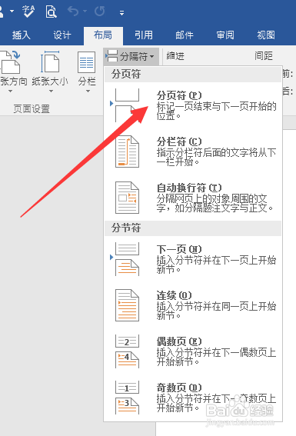Select 分栏符 (C) menu entry text
The image size is (296, 436).
[x=179, y=141]
